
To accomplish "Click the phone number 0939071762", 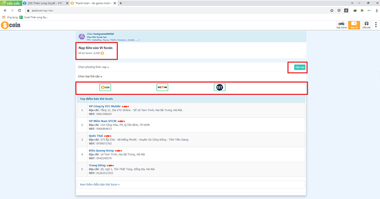I will [x=104, y=144].
